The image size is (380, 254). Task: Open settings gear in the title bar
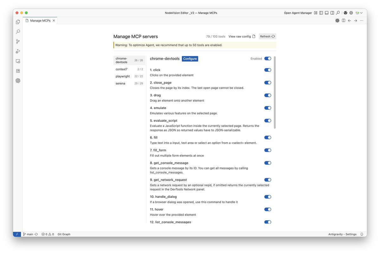pyautogui.click(x=351, y=13)
